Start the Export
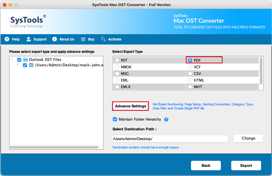 246,165
